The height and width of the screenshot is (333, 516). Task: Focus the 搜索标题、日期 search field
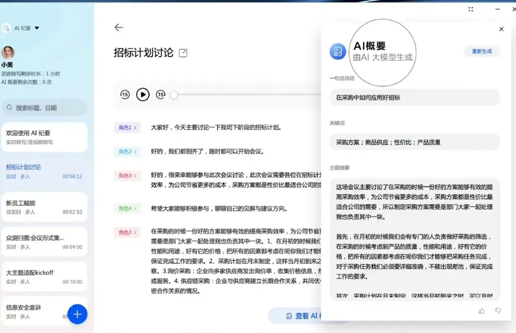click(44, 108)
